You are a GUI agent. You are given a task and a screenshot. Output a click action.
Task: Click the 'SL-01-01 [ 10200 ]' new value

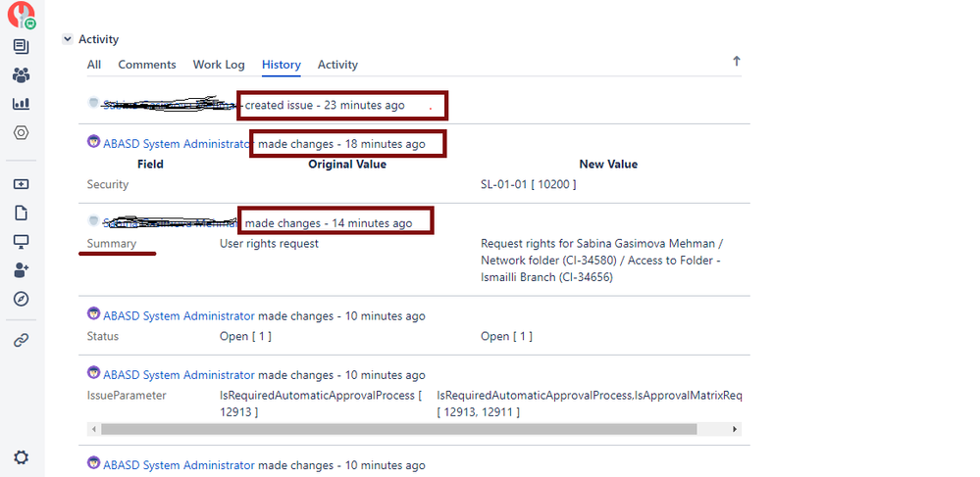tap(528, 185)
